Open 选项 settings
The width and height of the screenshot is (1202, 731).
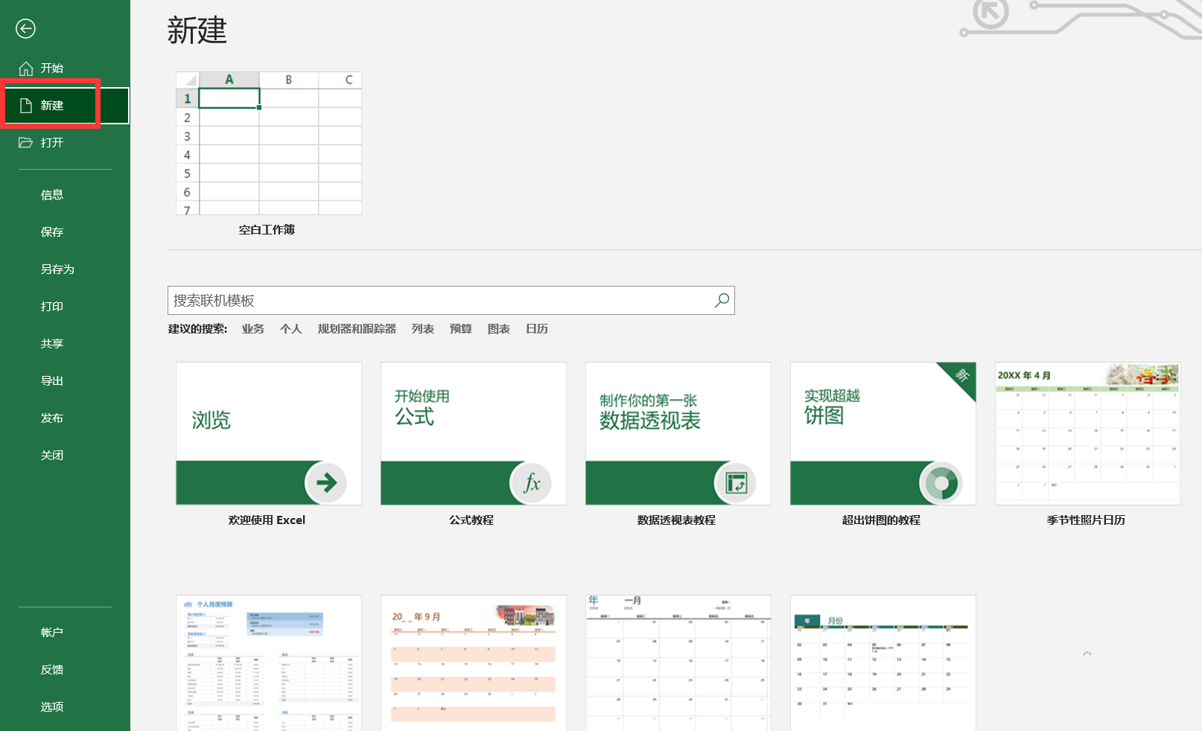52,706
